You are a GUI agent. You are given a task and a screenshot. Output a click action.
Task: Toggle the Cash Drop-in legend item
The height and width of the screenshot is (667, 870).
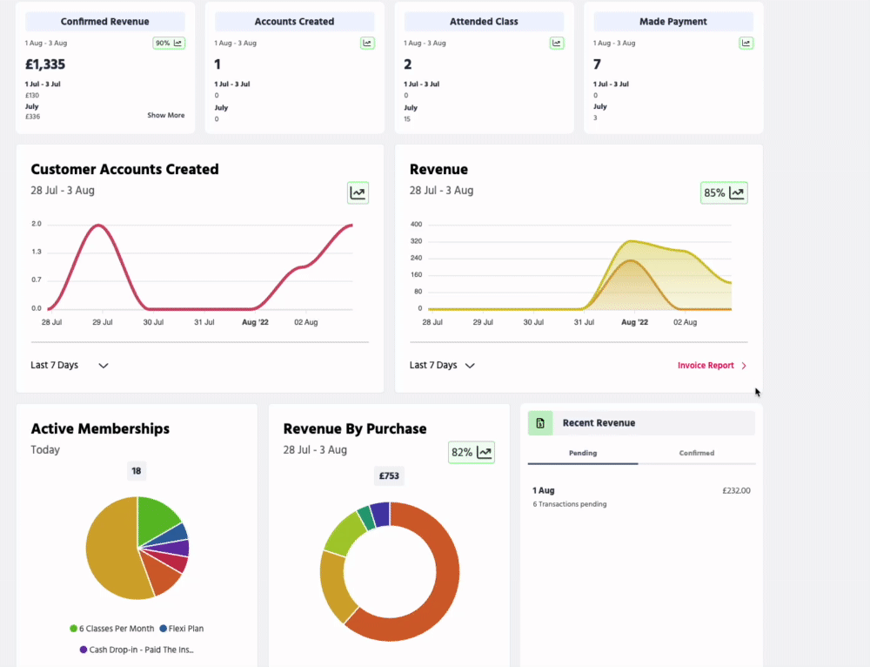pos(136,650)
